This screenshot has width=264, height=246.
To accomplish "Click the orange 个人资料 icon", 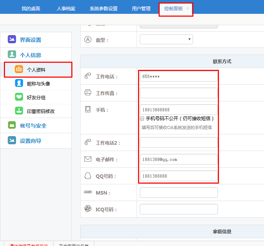I will (x=19, y=69).
